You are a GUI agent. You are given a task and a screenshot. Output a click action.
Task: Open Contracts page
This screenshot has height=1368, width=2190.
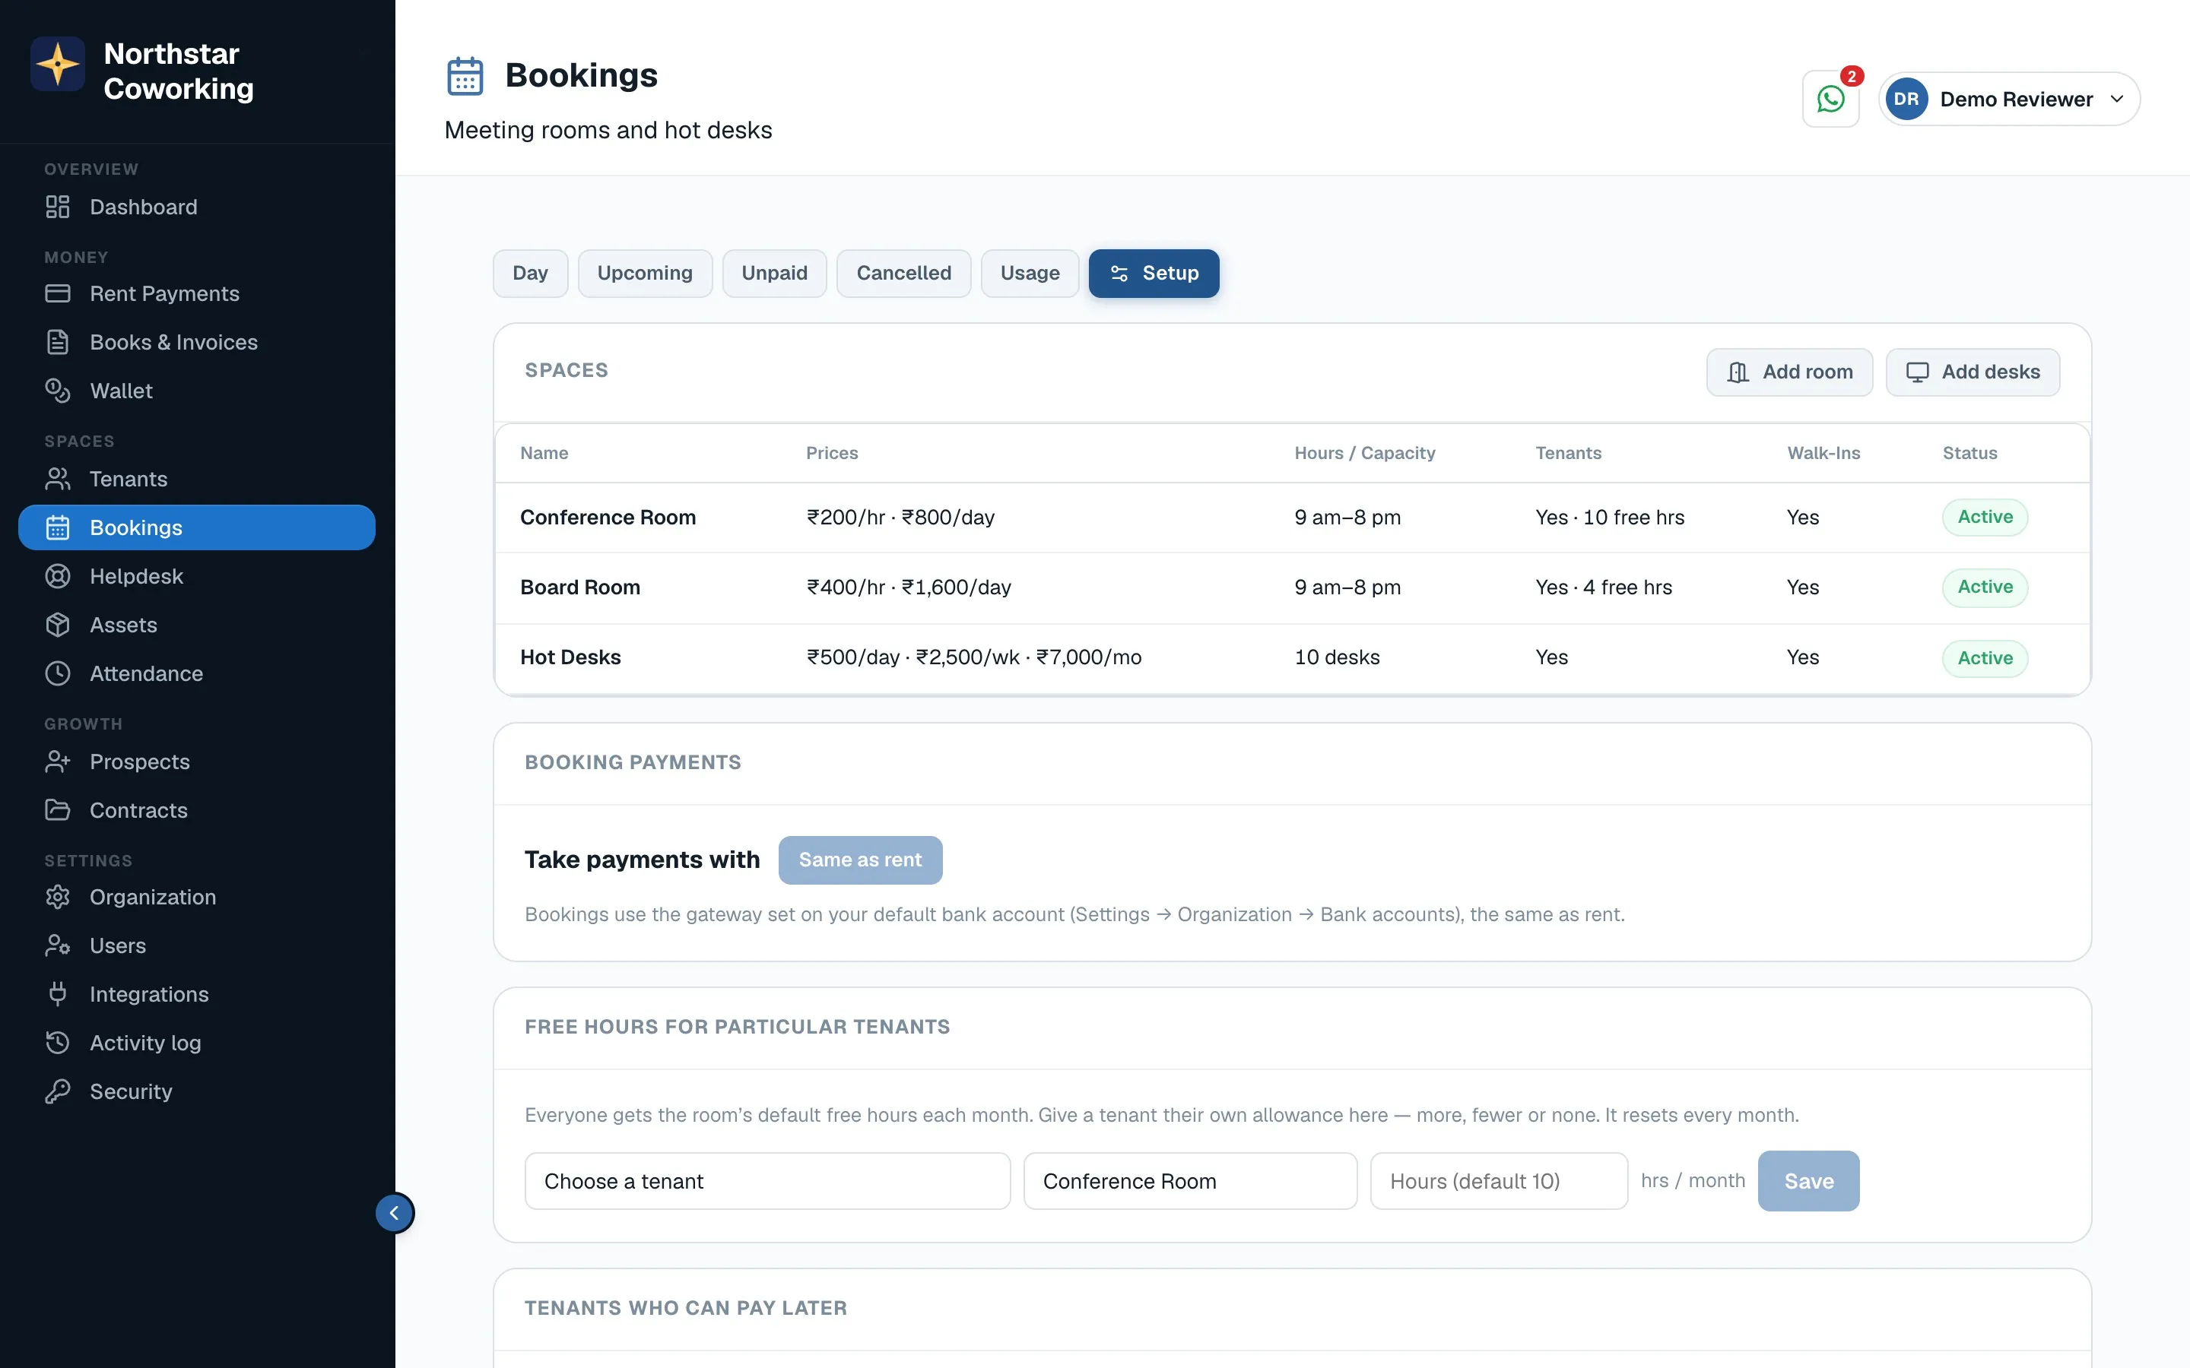[x=196, y=811]
